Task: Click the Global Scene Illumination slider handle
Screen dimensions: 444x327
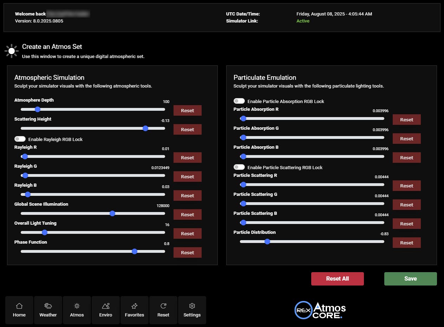Action: click(112, 213)
